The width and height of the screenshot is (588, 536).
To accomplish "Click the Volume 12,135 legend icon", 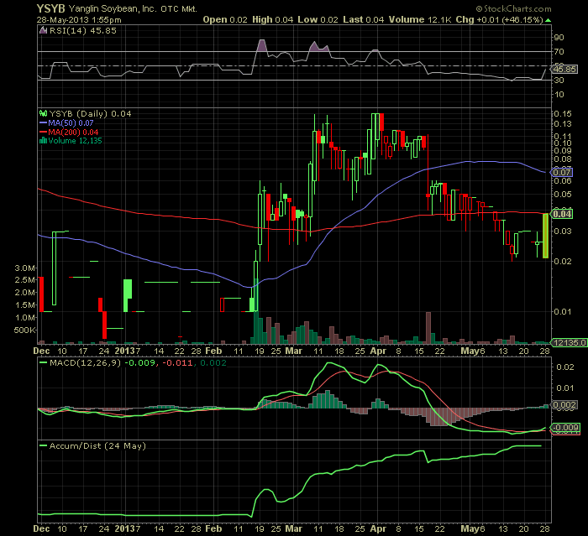I will pos(43,141).
